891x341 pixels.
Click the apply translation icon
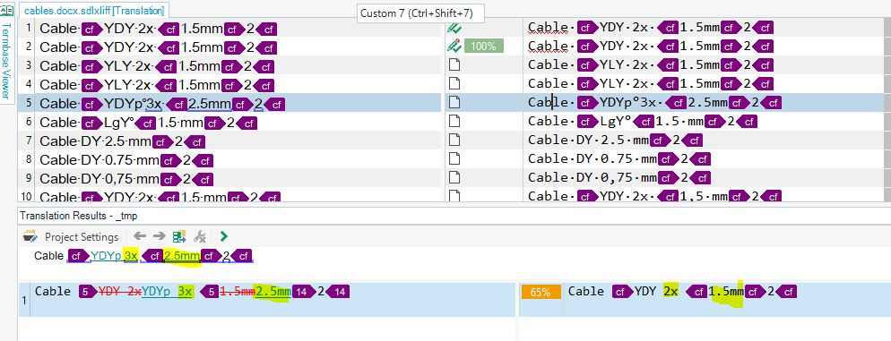179,236
